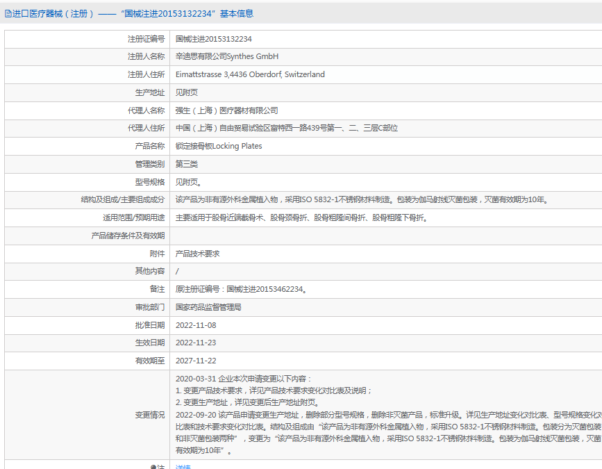
Task: Select the 见附页 value in 生产地址 row
Action: point(187,92)
